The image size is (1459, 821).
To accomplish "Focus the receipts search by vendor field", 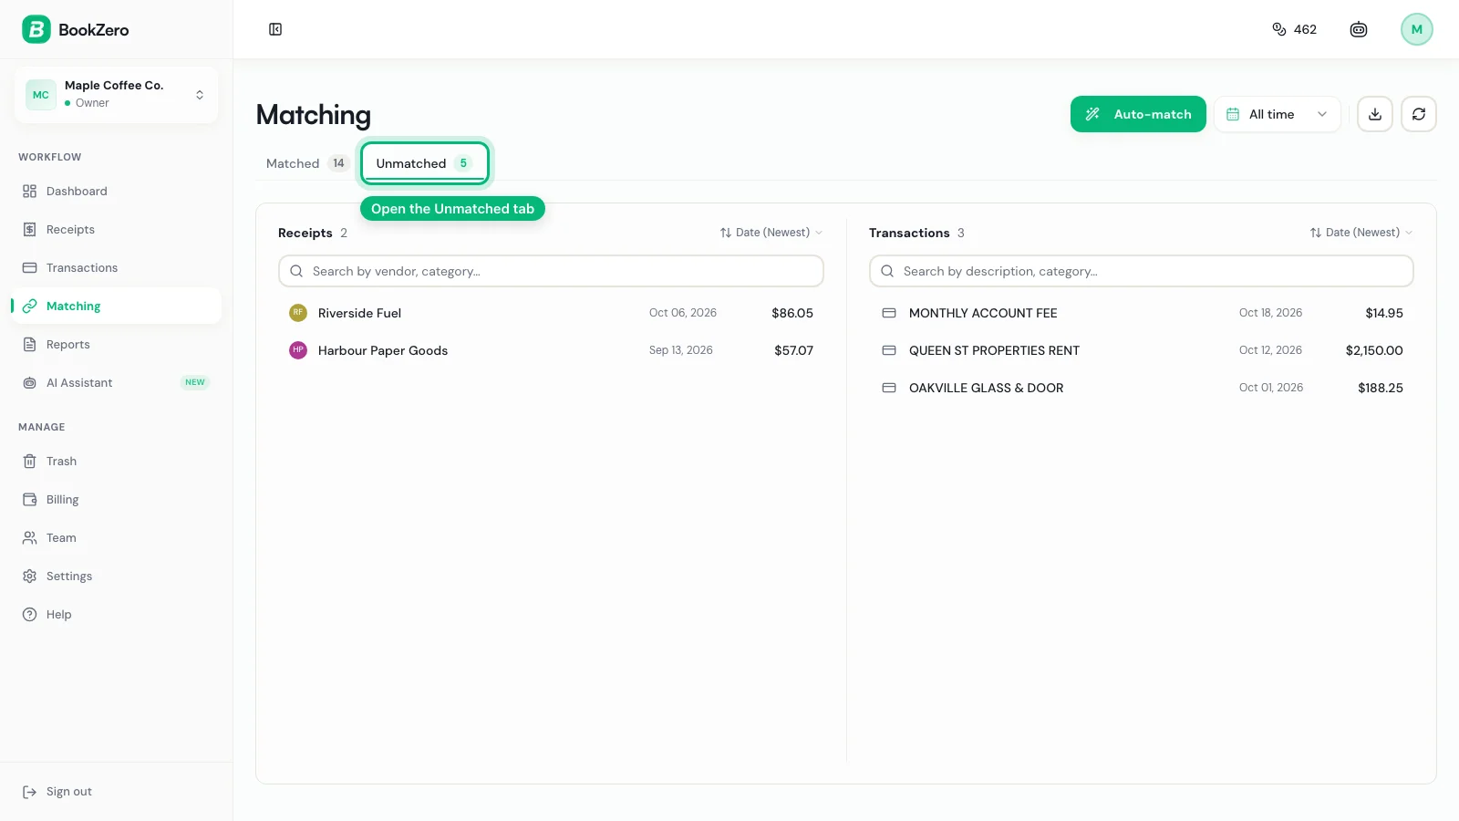I will click(551, 271).
